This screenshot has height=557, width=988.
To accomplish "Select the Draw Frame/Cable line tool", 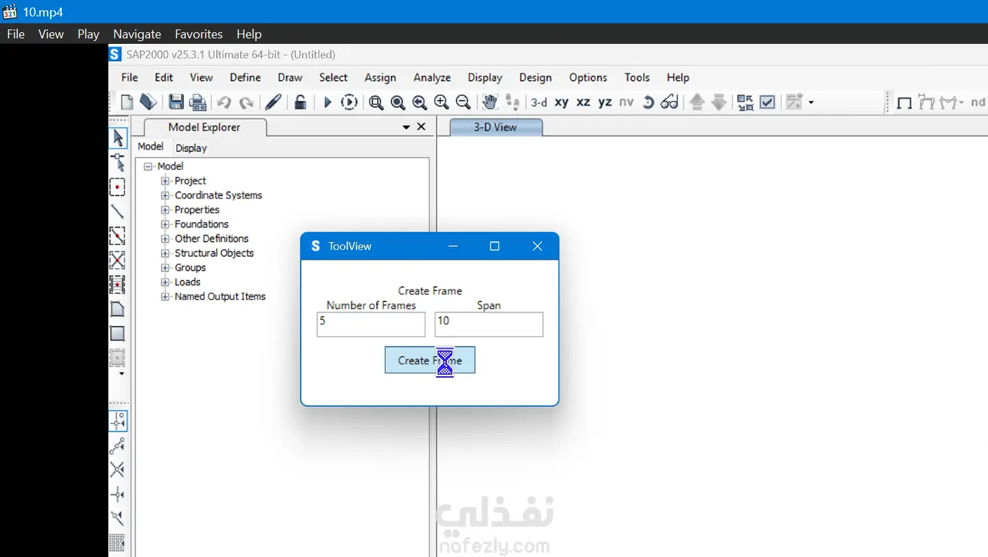I will (118, 211).
